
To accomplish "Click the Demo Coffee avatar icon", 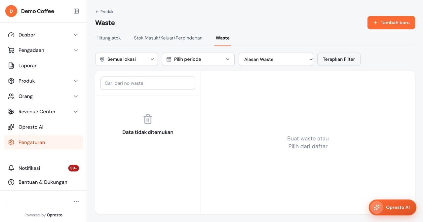I will click(x=11, y=11).
